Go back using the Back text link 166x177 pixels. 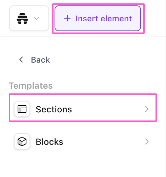pyautogui.click(x=40, y=60)
